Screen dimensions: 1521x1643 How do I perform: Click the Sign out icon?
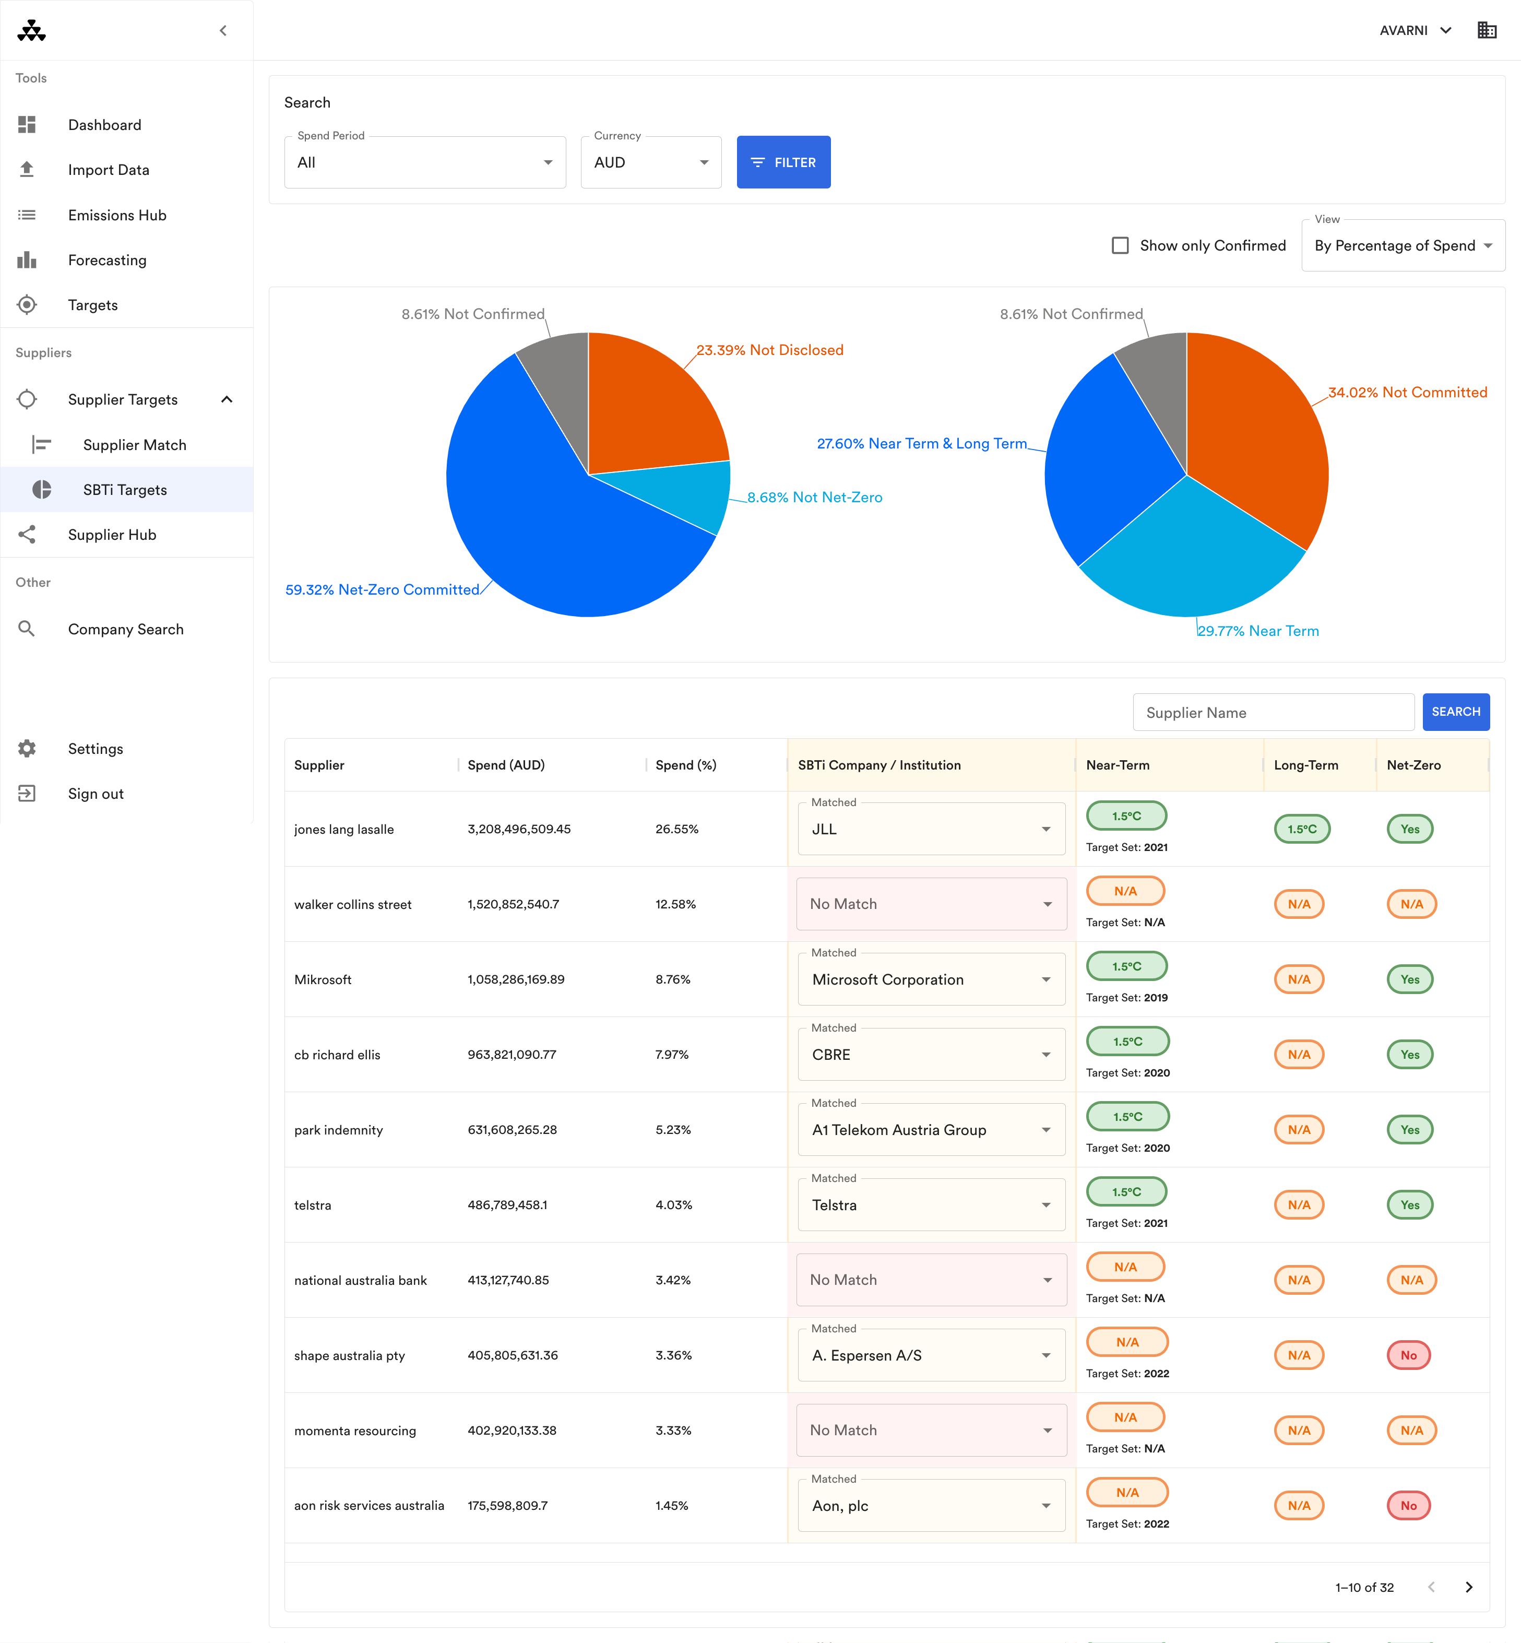(x=26, y=794)
